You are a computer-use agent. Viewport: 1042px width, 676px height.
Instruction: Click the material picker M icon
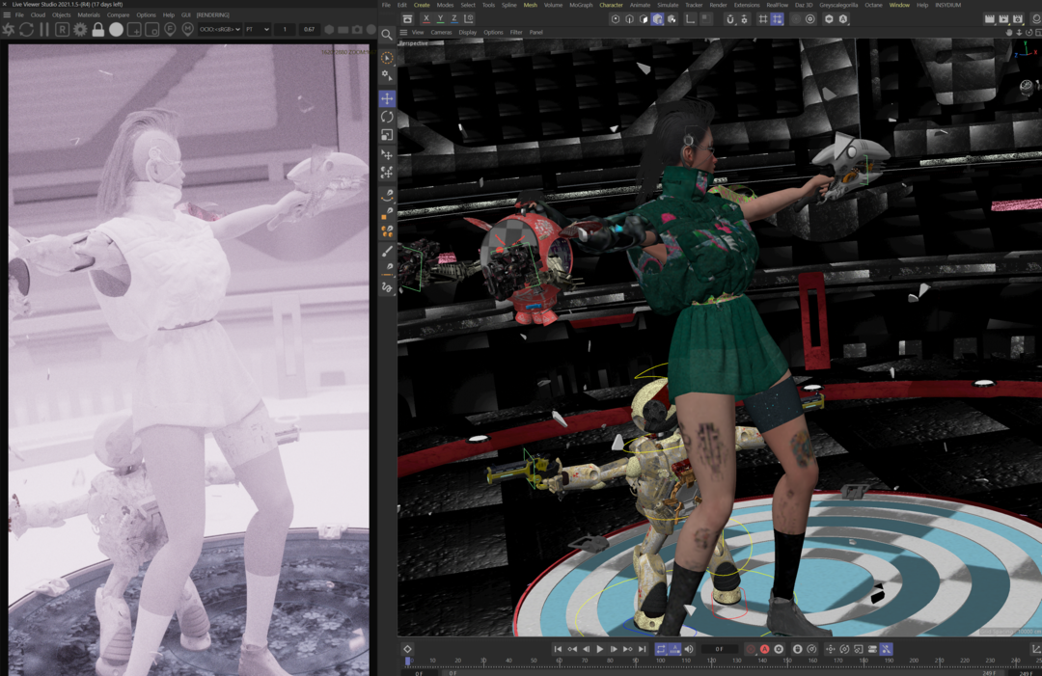pyautogui.click(x=188, y=29)
